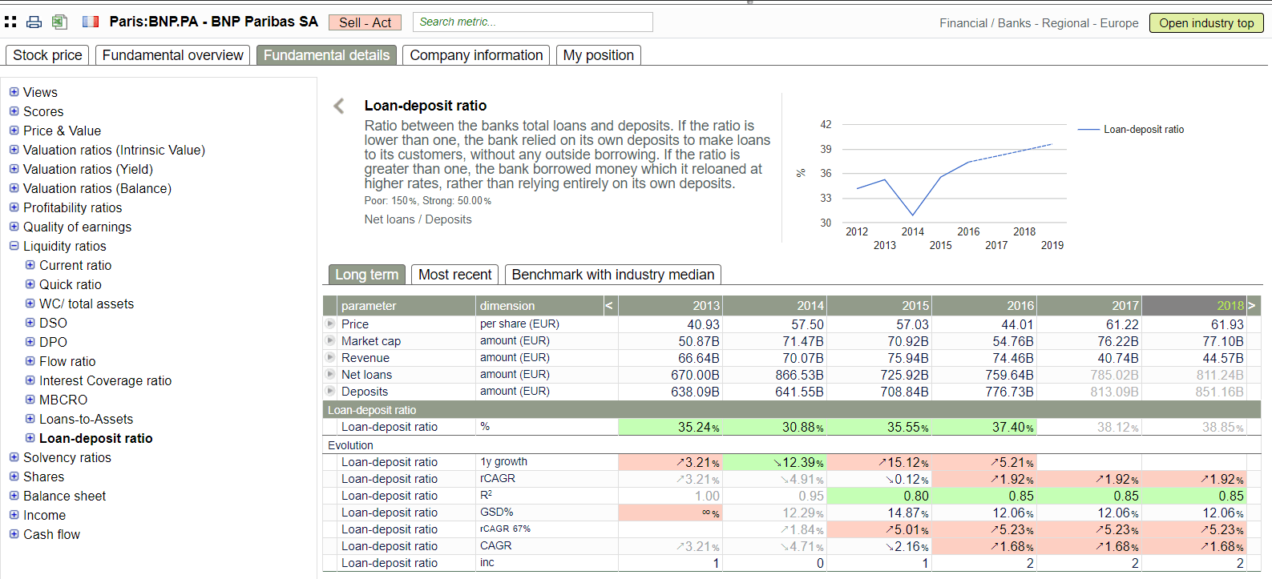Open the My position tab

[x=598, y=55]
